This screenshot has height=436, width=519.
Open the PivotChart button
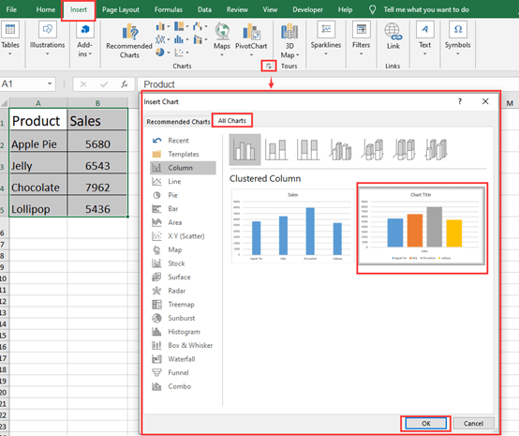tap(251, 39)
